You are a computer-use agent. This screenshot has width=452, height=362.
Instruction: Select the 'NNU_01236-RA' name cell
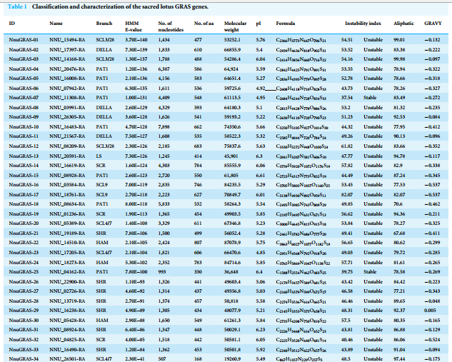[x=67, y=214]
